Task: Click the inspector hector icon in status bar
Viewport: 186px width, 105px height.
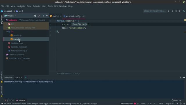Action: tap(181, 104)
